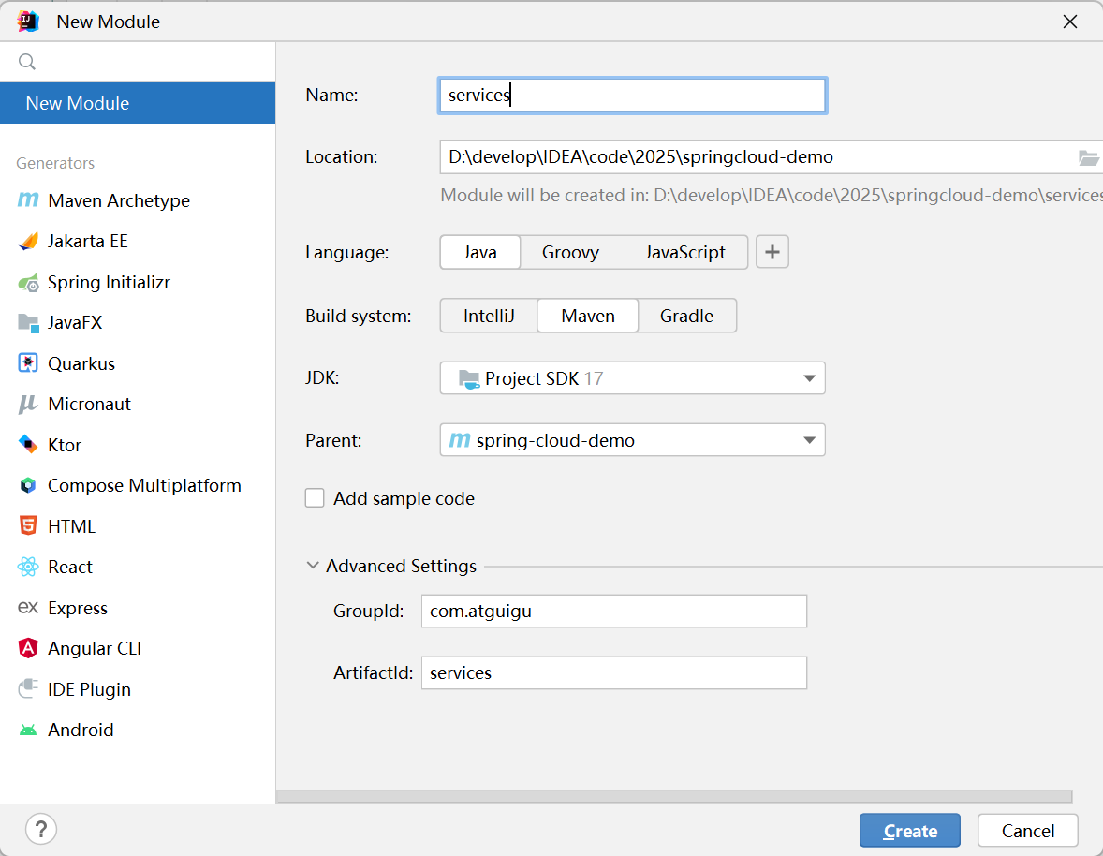The height and width of the screenshot is (856, 1103).
Task: Click the Create button
Action: [x=909, y=831]
